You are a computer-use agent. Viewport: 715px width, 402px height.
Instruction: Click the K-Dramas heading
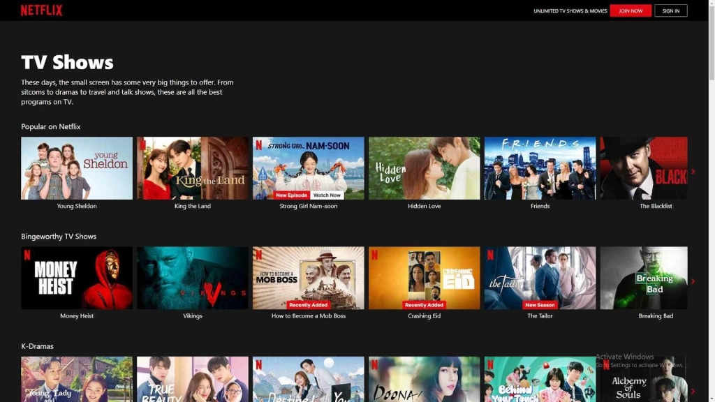37,346
